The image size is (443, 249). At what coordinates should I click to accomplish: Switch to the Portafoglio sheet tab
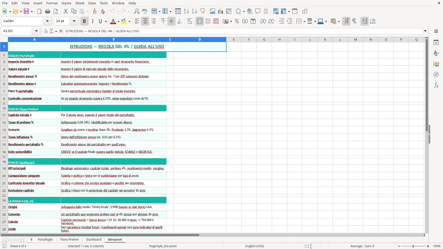(x=45, y=239)
